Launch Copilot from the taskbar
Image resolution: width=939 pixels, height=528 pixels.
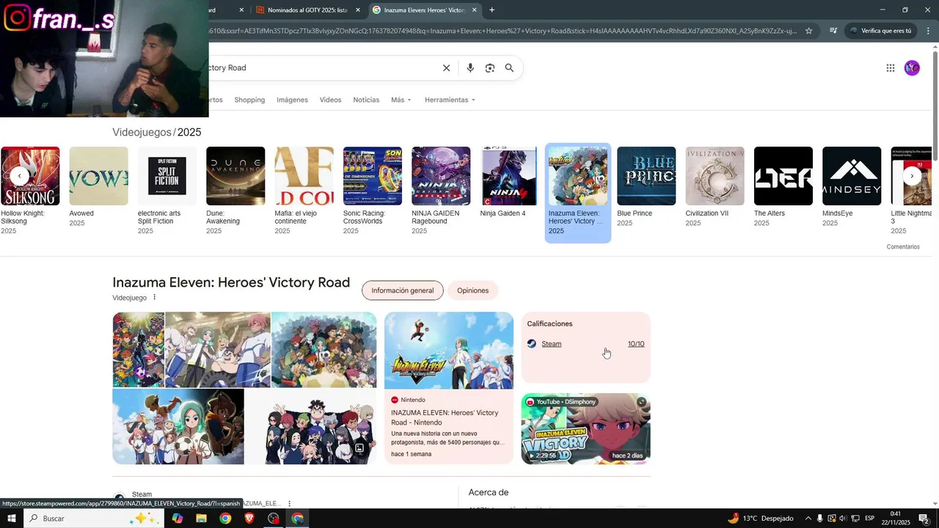click(177, 518)
